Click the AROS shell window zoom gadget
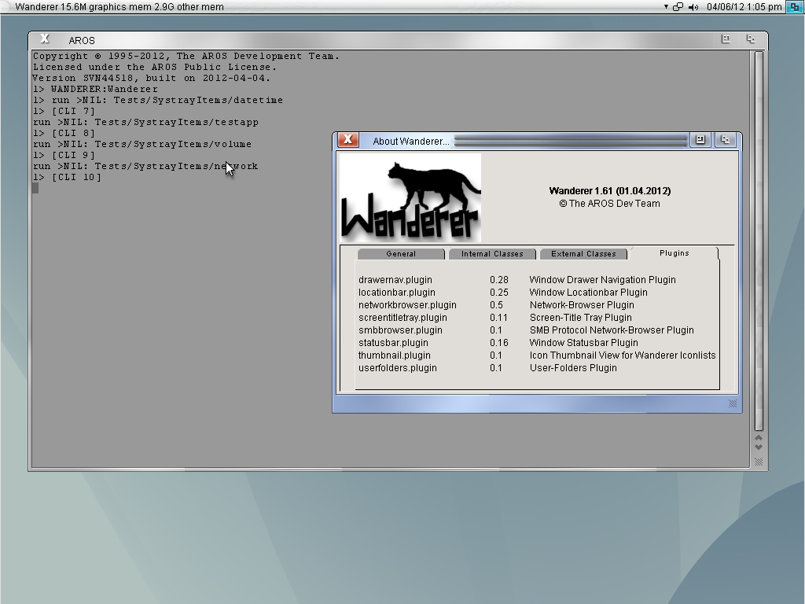The height and width of the screenshot is (604, 805). 726,39
